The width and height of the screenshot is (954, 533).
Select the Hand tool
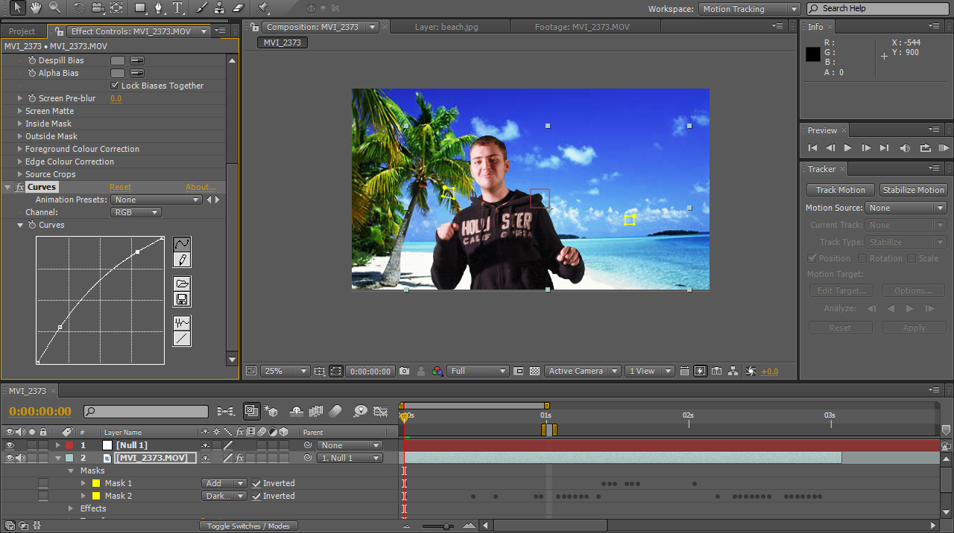(x=36, y=9)
